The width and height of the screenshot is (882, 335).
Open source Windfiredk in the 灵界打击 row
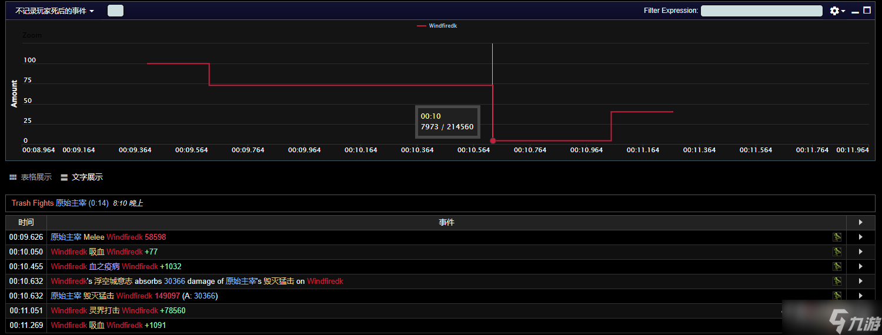(x=69, y=310)
